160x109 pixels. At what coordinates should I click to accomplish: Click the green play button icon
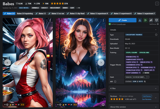pos(145,20)
